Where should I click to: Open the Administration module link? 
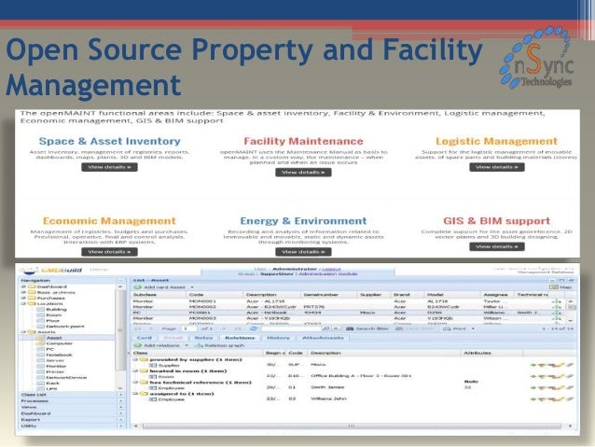point(328,274)
